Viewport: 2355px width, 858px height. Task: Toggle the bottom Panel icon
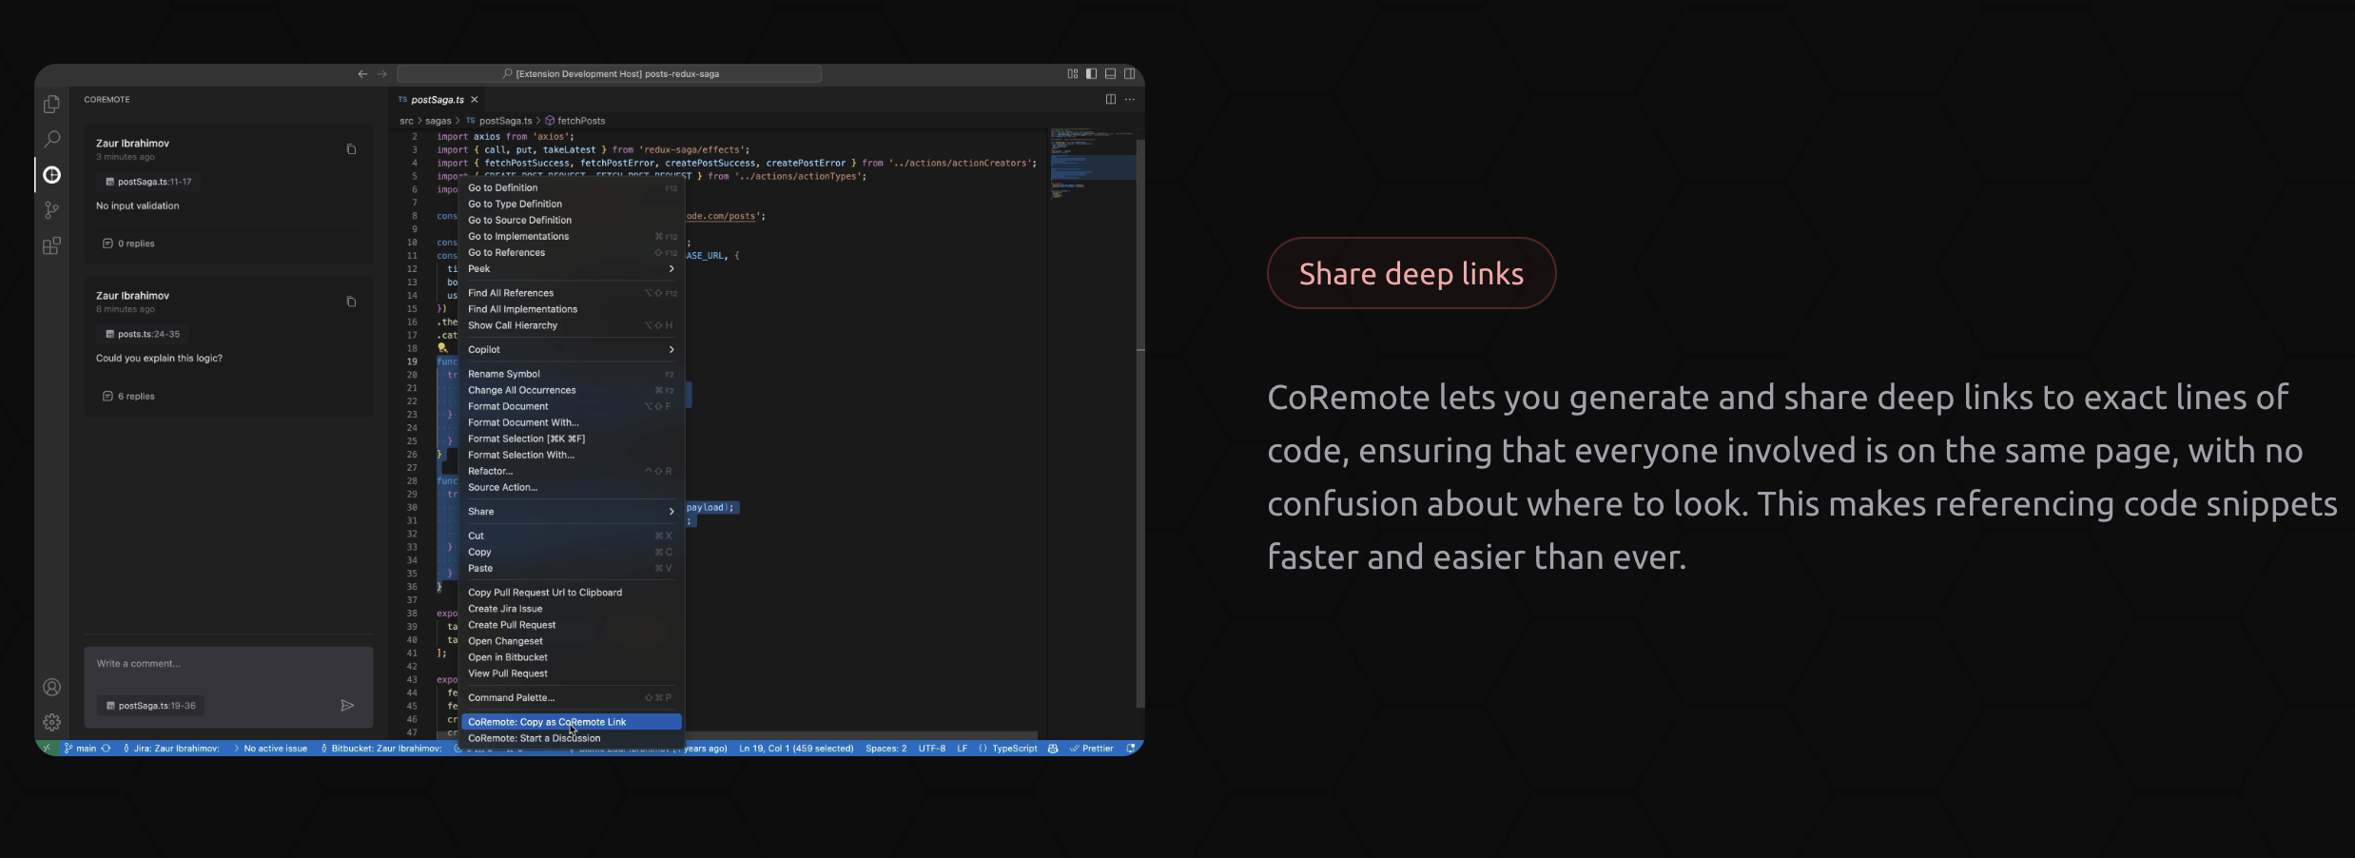(x=1110, y=73)
